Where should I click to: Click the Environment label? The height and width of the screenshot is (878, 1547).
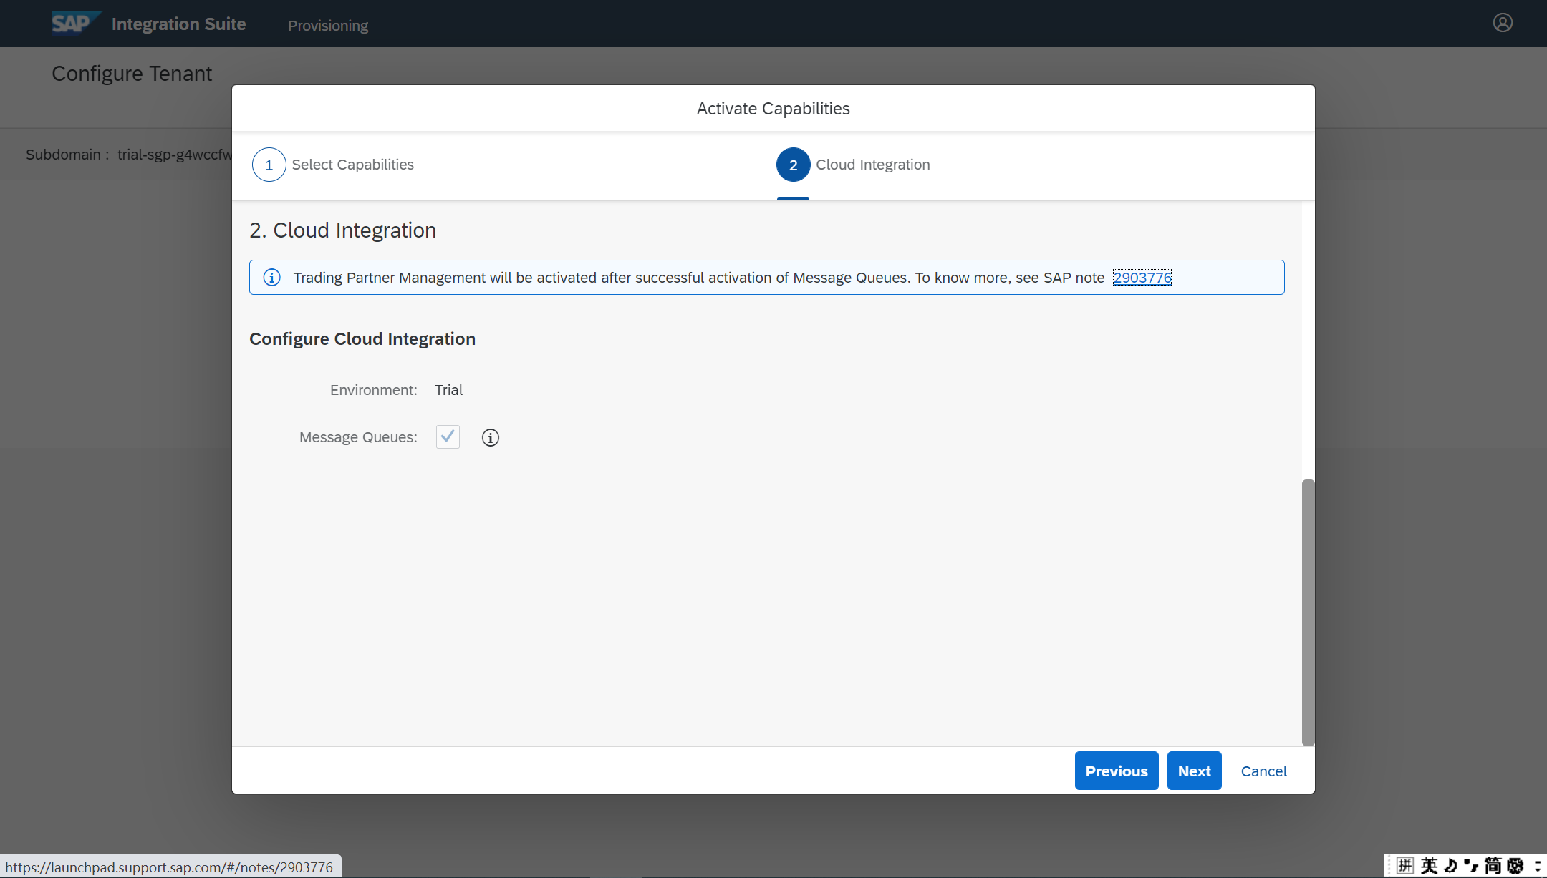click(374, 390)
